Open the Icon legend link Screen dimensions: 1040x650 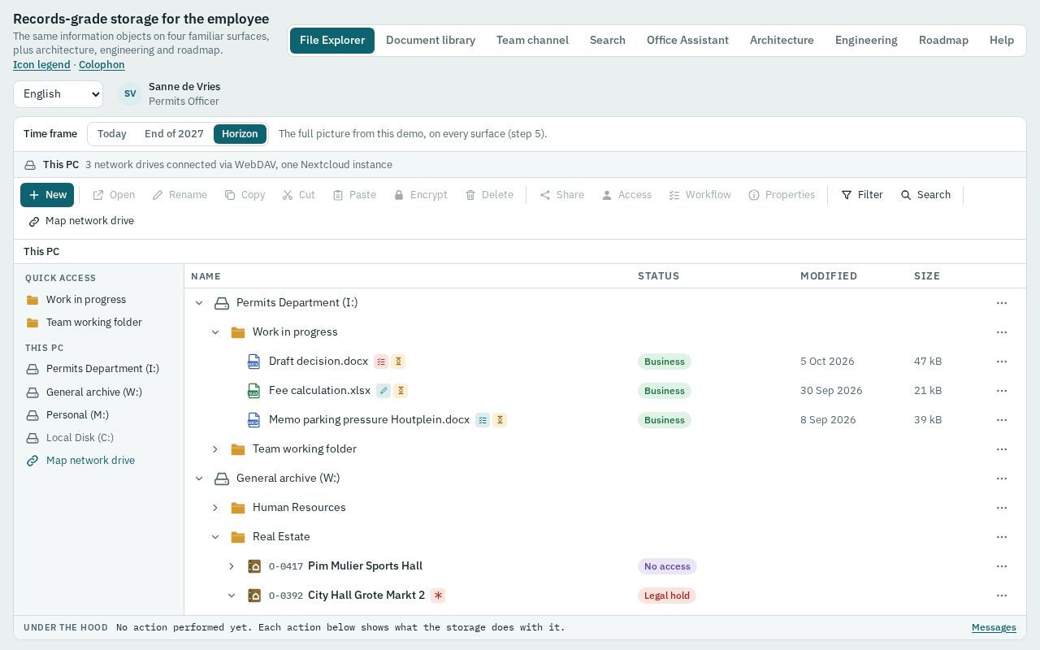(x=41, y=65)
